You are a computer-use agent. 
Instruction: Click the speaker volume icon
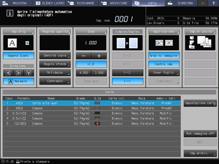tap(203, 3)
